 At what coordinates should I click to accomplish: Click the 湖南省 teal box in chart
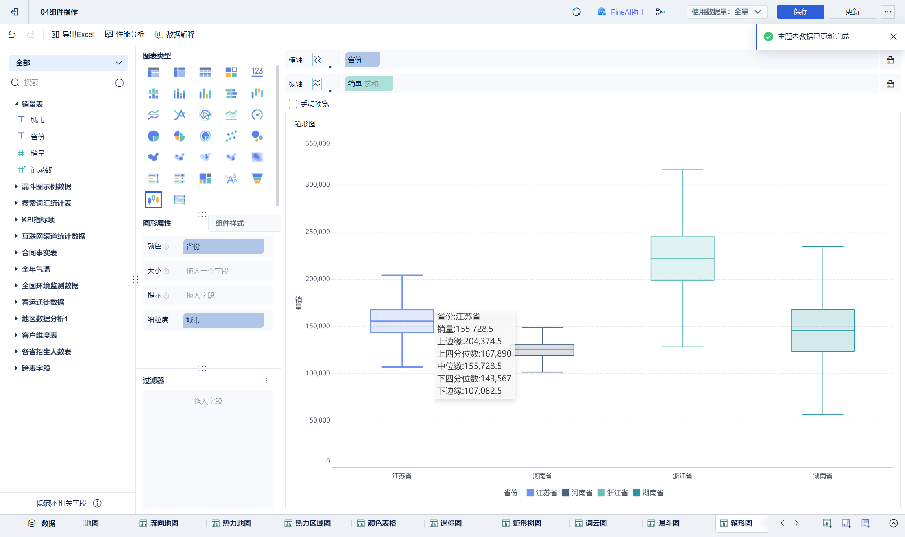(x=822, y=330)
